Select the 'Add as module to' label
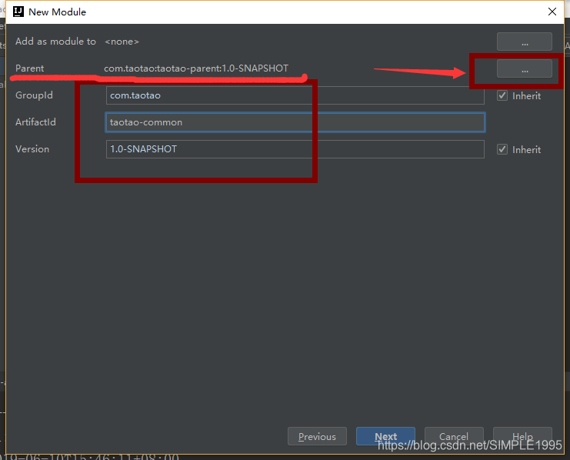 tap(55, 42)
